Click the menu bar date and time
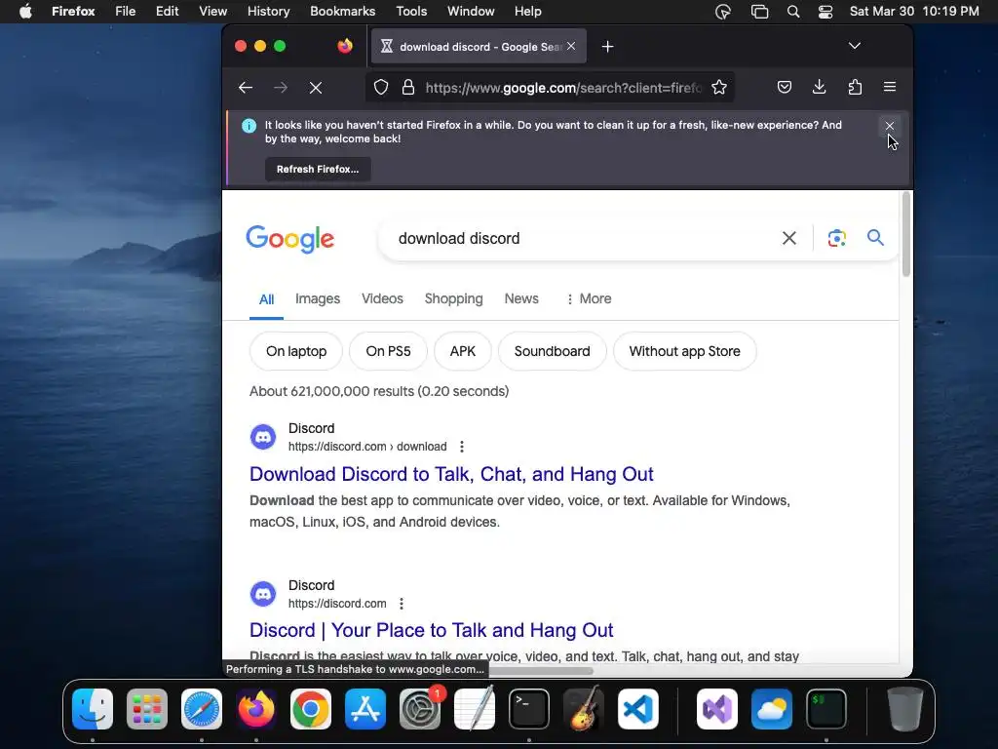The width and height of the screenshot is (998, 749). coord(914,12)
